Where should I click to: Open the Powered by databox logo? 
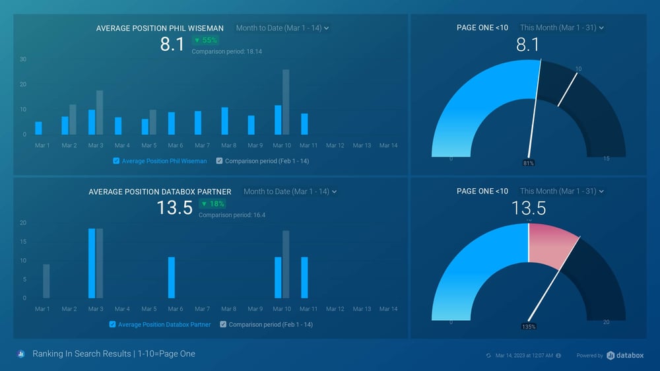[625, 355]
